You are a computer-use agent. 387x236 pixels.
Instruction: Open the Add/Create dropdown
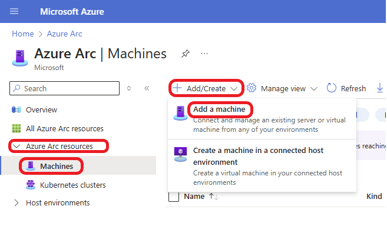pos(206,88)
